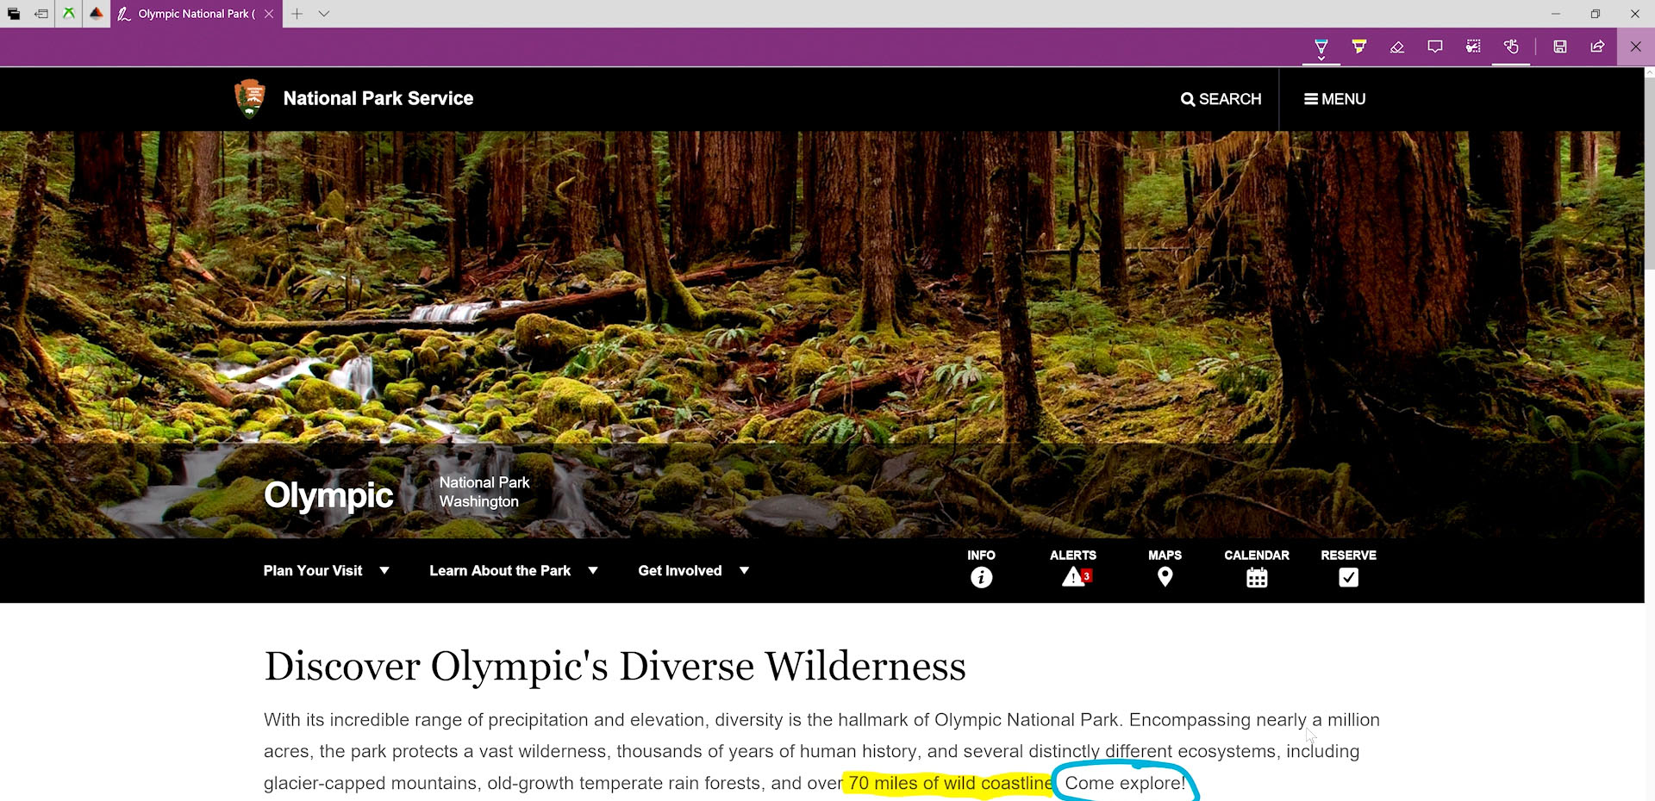Viewport: 1655px width, 801px height.
Task: Open a new tab
Action: point(297,14)
